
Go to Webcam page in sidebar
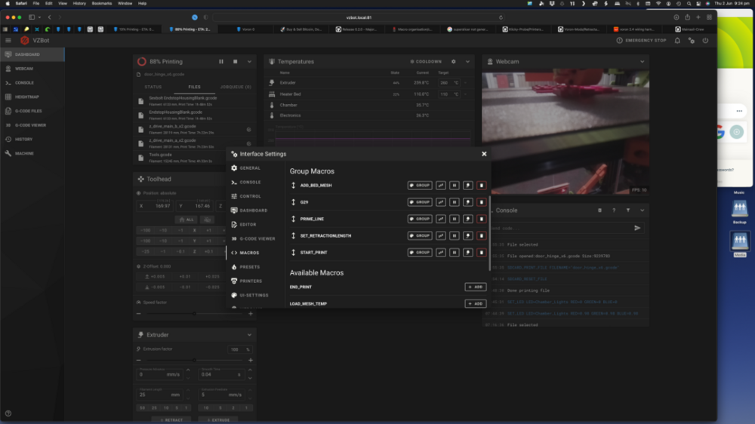(x=32, y=69)
